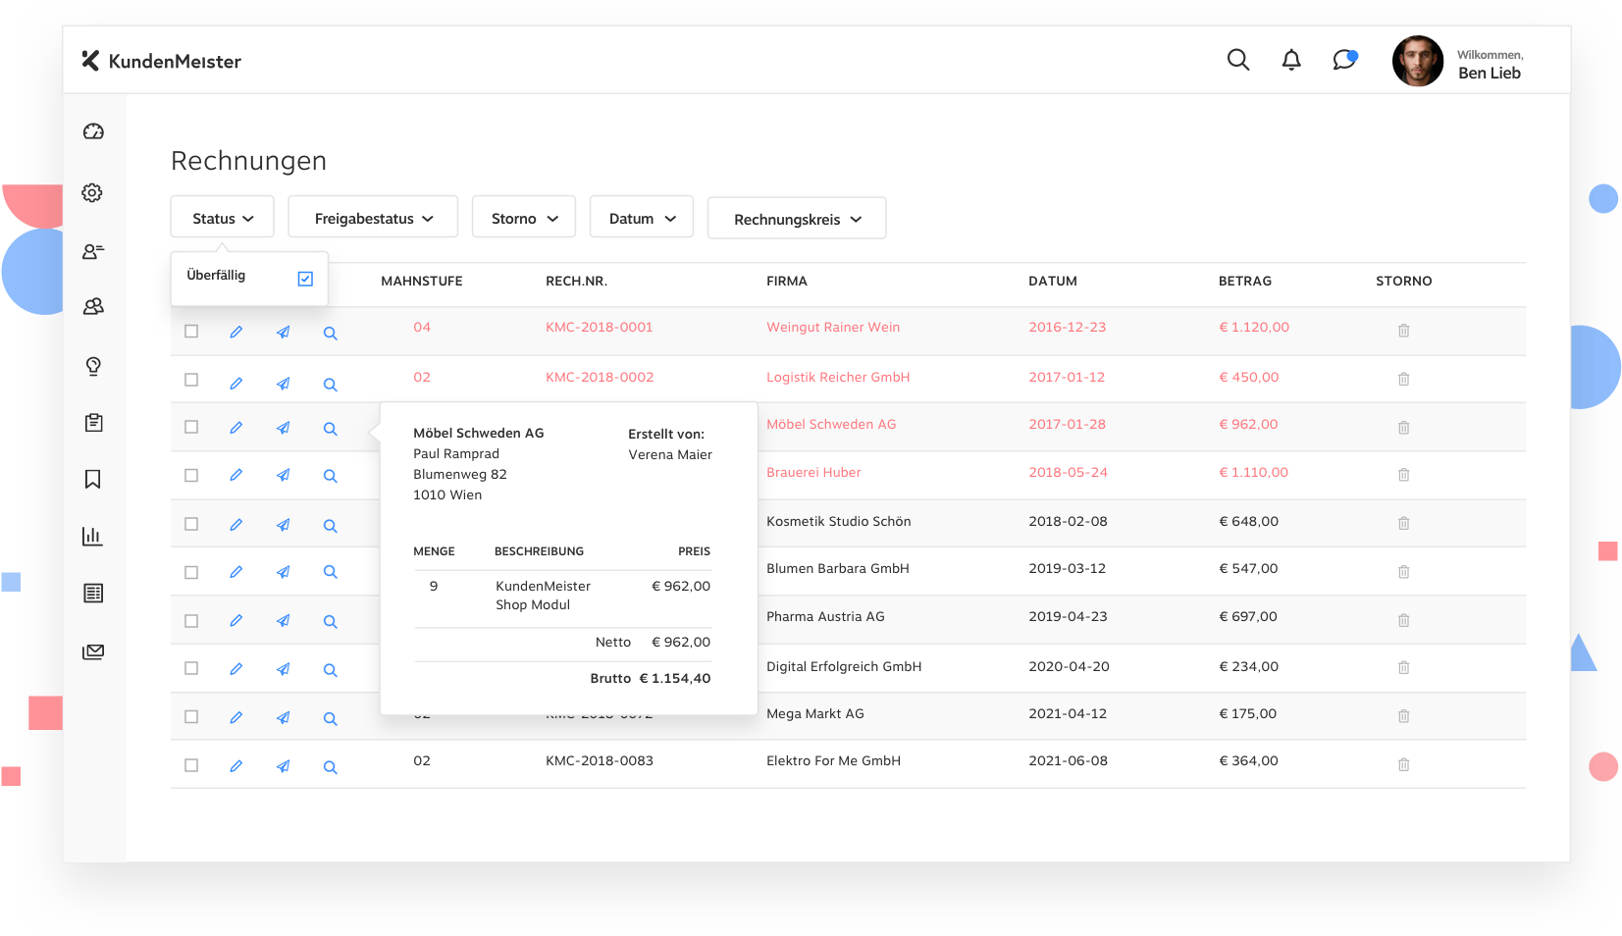
Task: Click send icon for Logistik Reicher GmbH row
Action: [283, 384]
